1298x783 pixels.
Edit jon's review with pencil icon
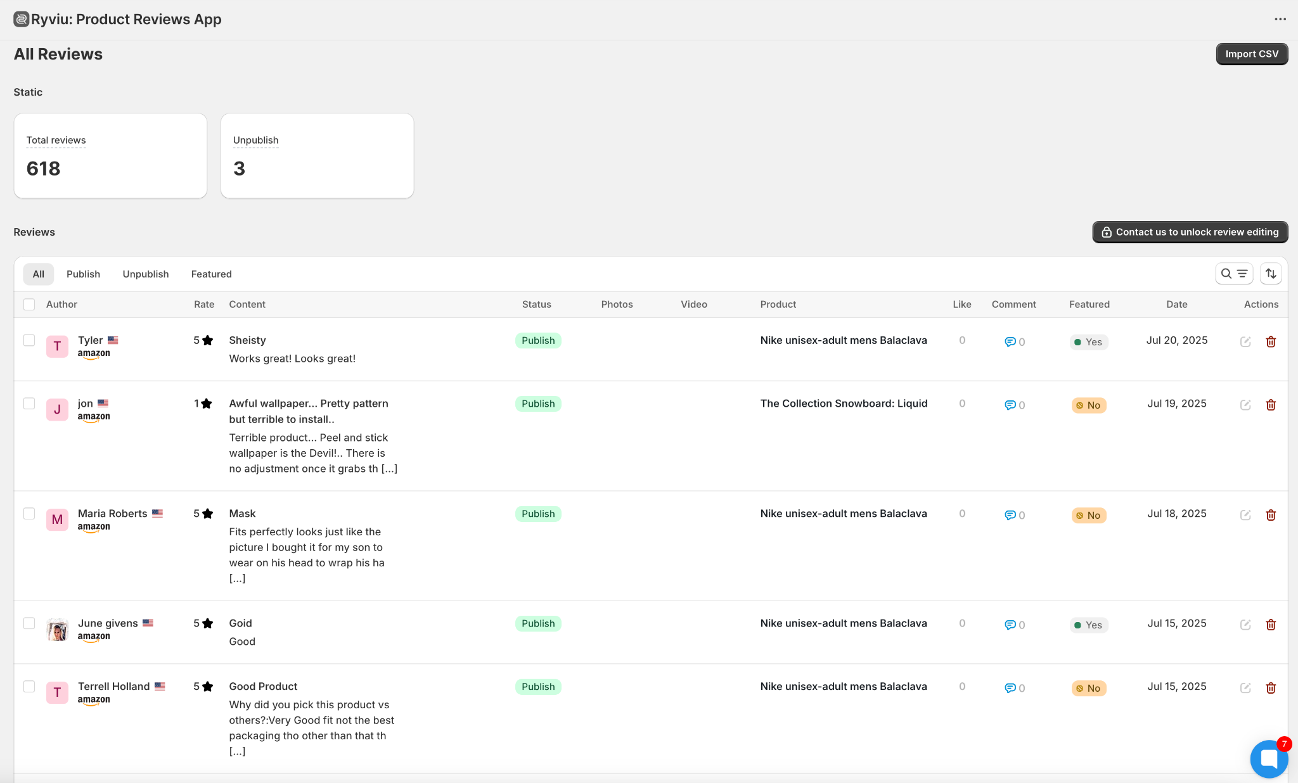(1245, 405)
